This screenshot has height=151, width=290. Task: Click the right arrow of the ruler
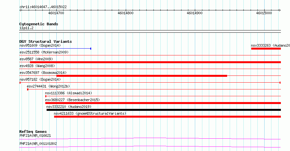280,10
